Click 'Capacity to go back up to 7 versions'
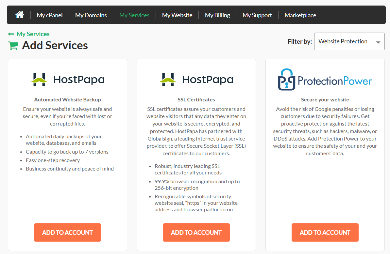This screenshot has height=254, width=390. coord(67,152)
